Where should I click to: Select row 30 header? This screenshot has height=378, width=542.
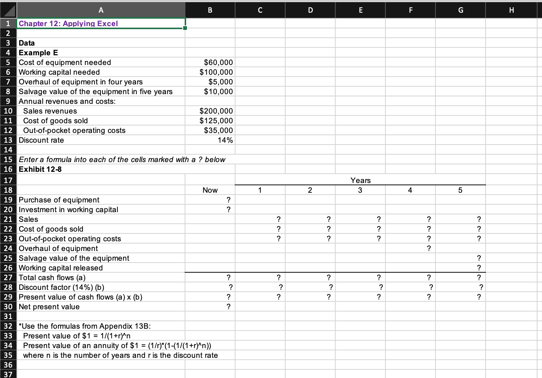8,306
